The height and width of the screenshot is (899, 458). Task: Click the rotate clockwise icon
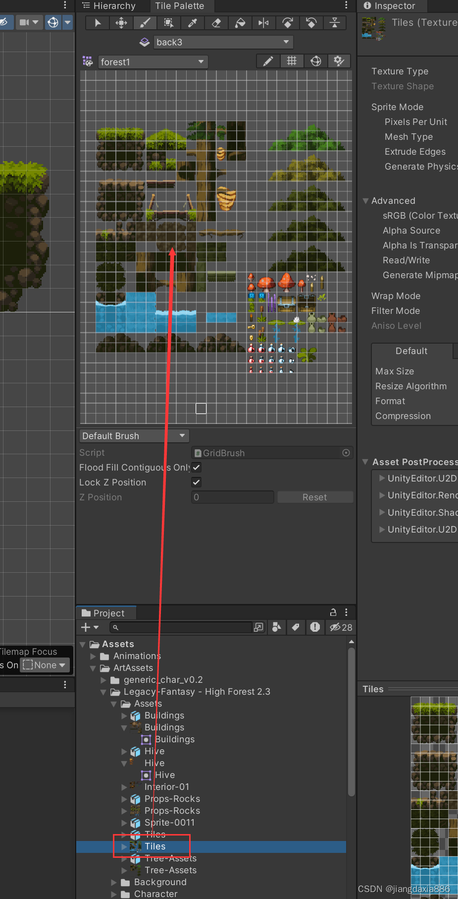[x=288, y=23]
